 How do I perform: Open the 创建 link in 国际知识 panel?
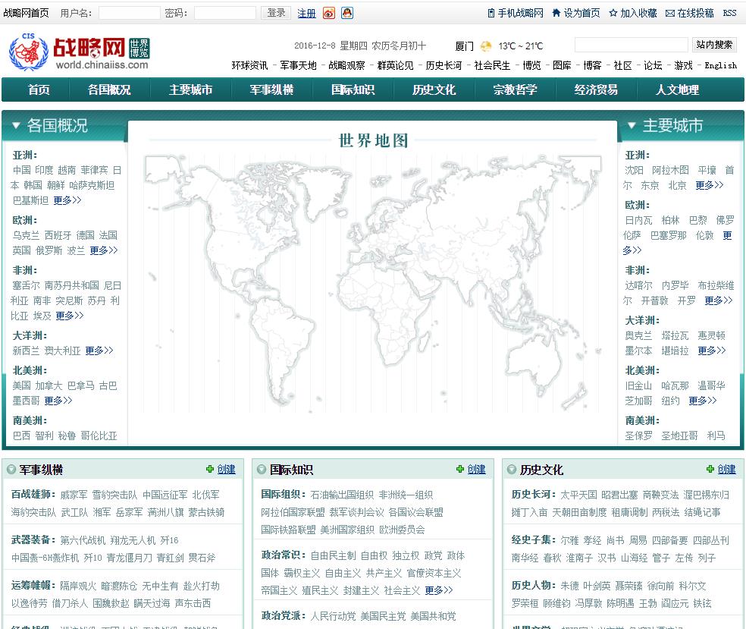tap(476, 469)
